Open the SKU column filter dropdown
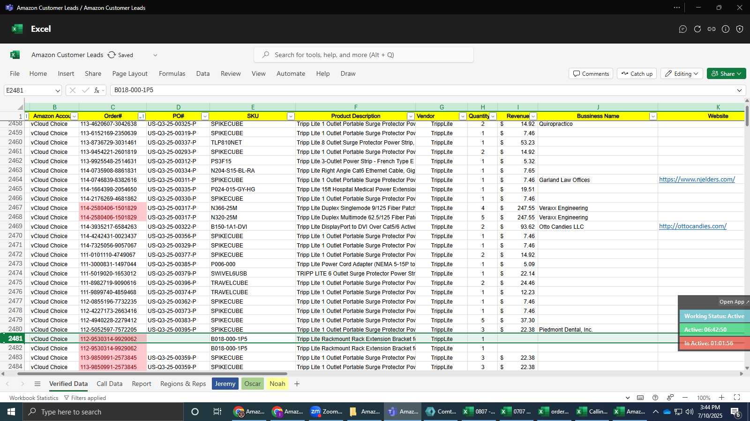750x421 pixels. click(291, 116)
